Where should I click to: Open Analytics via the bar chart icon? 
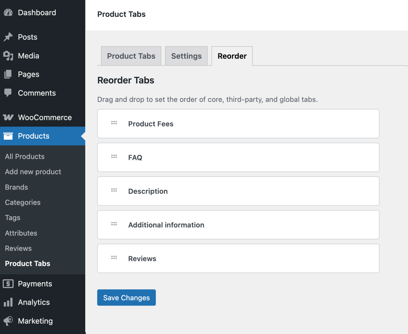point(8,302)
